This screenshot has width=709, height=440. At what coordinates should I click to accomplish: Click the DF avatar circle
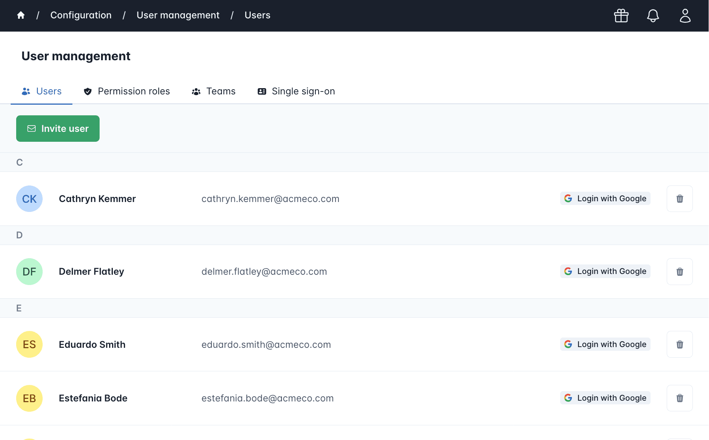(x=29, y=271)
